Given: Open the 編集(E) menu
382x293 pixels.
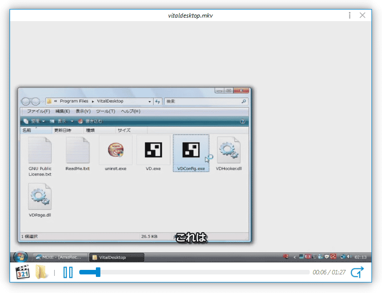Looking at the screenshot, I should tap(63, 111).
